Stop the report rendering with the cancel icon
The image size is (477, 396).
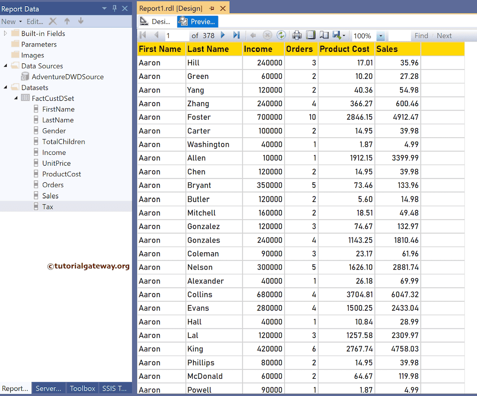(267, 35)
